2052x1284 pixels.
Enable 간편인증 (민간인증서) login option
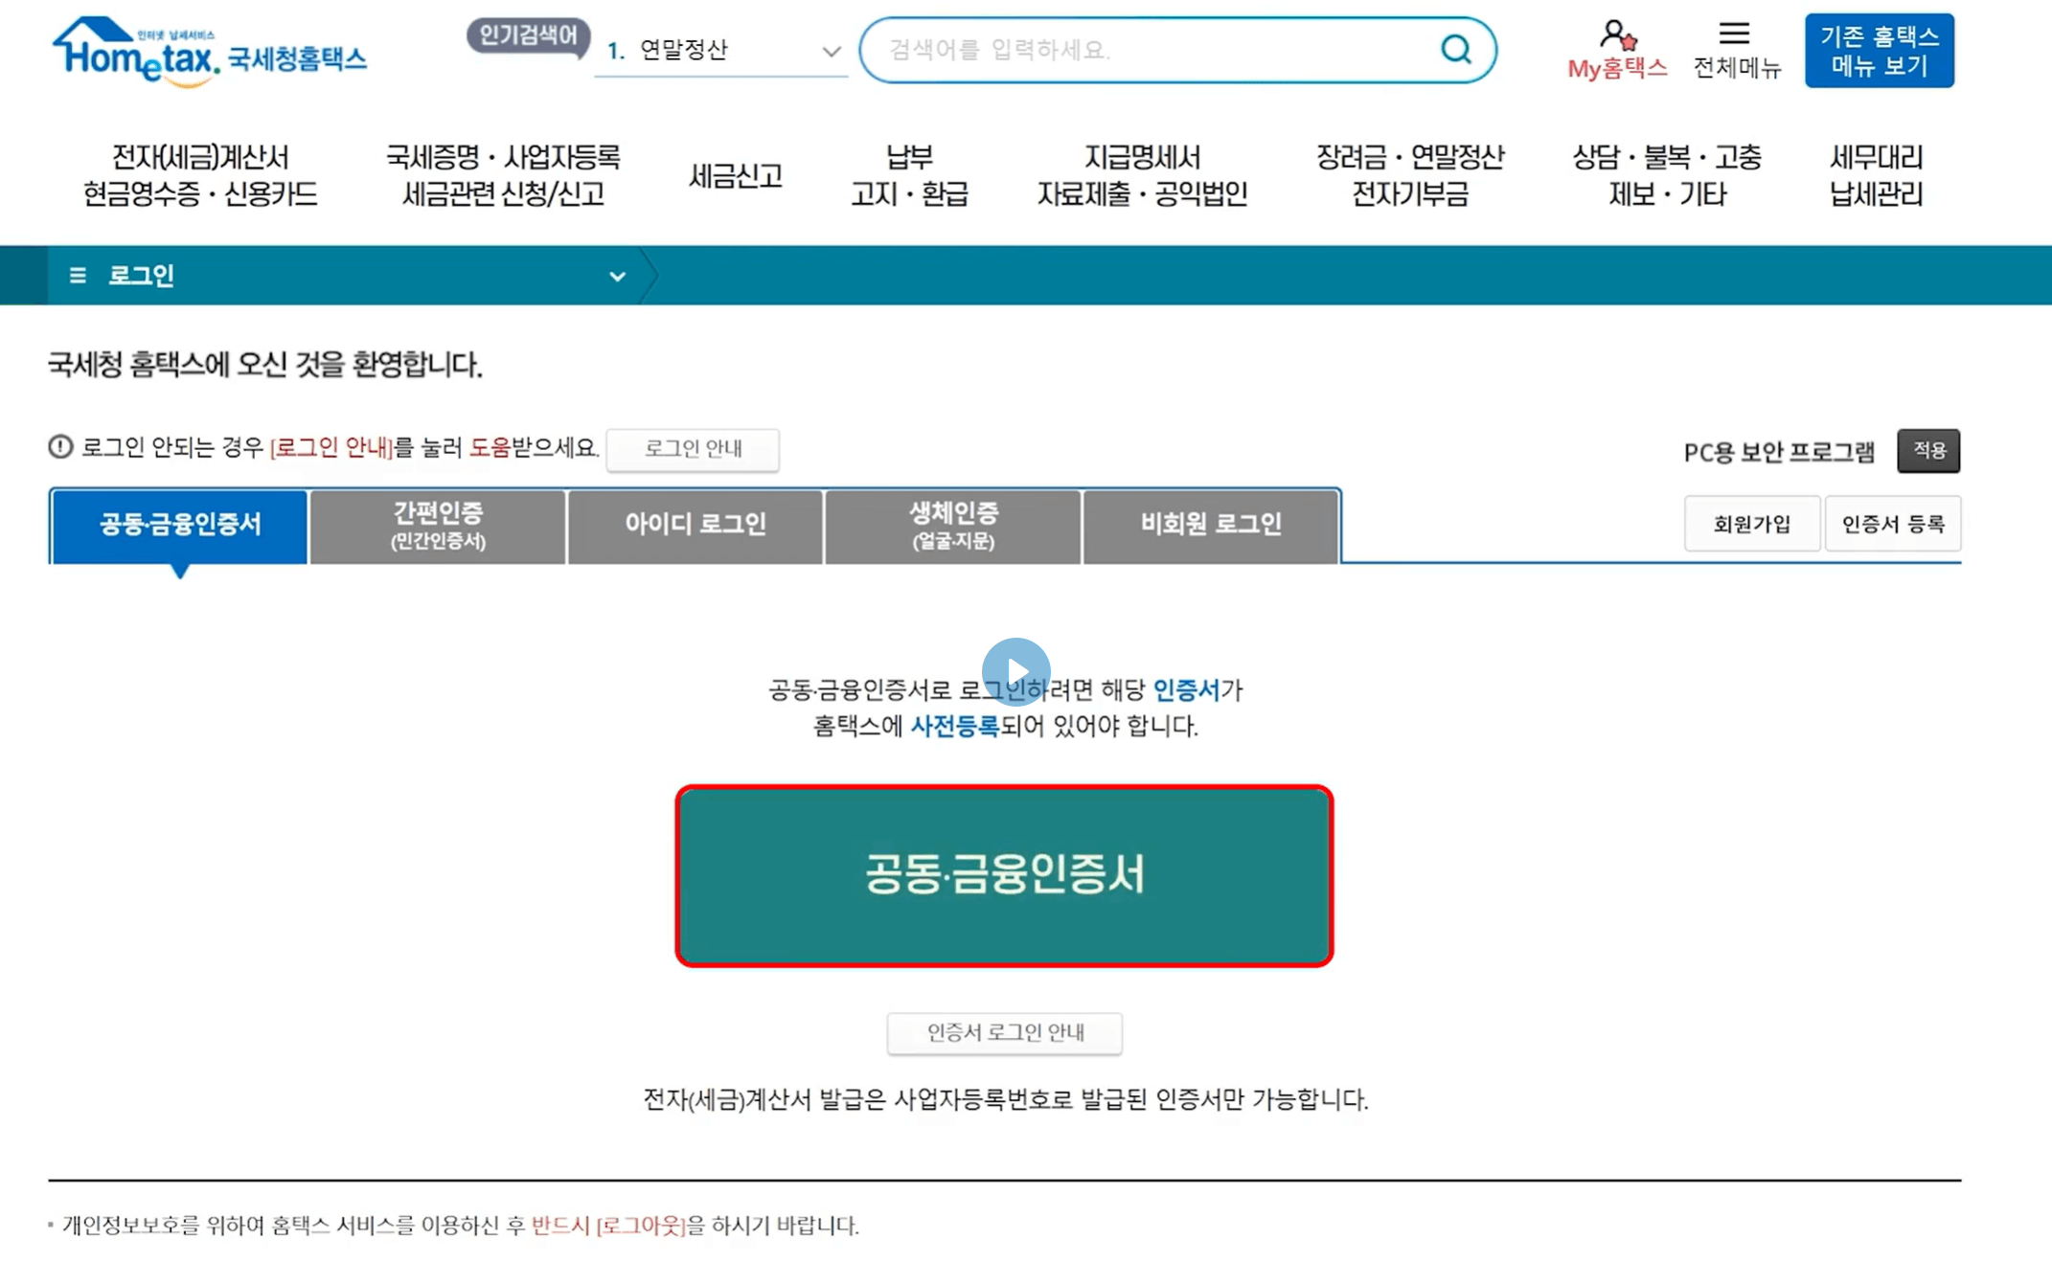click(x=437, y=525)
